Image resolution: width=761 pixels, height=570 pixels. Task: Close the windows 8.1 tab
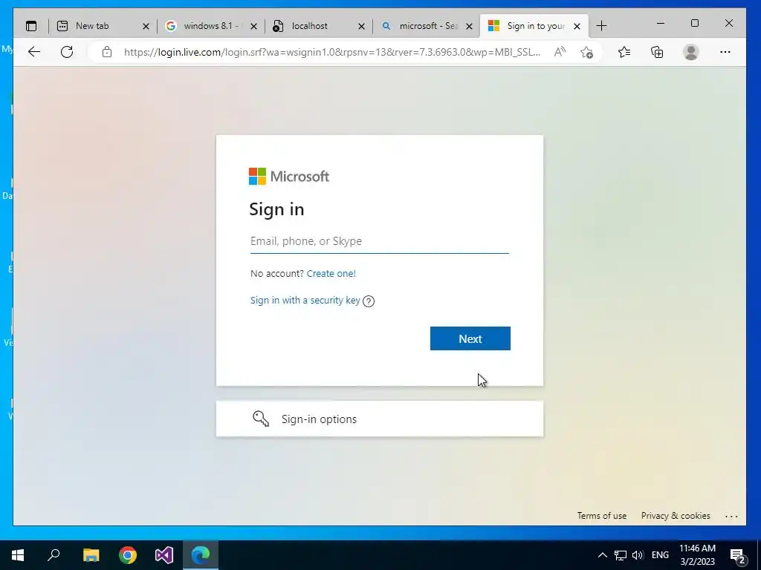(253, 27)
